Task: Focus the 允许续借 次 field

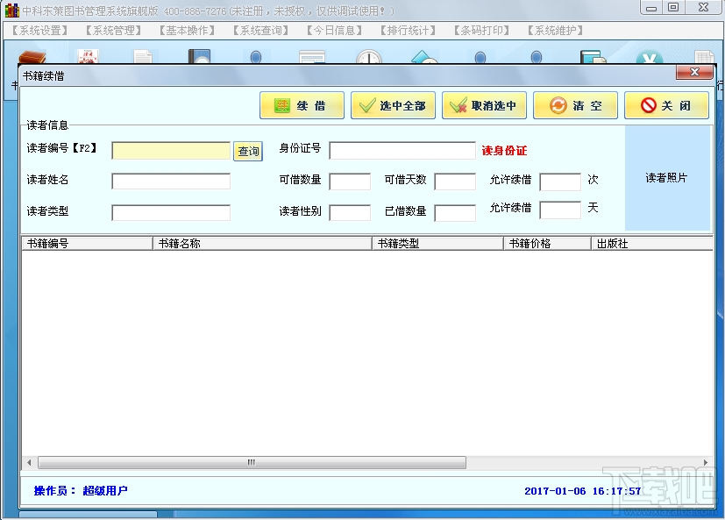Action: [560, 182]
